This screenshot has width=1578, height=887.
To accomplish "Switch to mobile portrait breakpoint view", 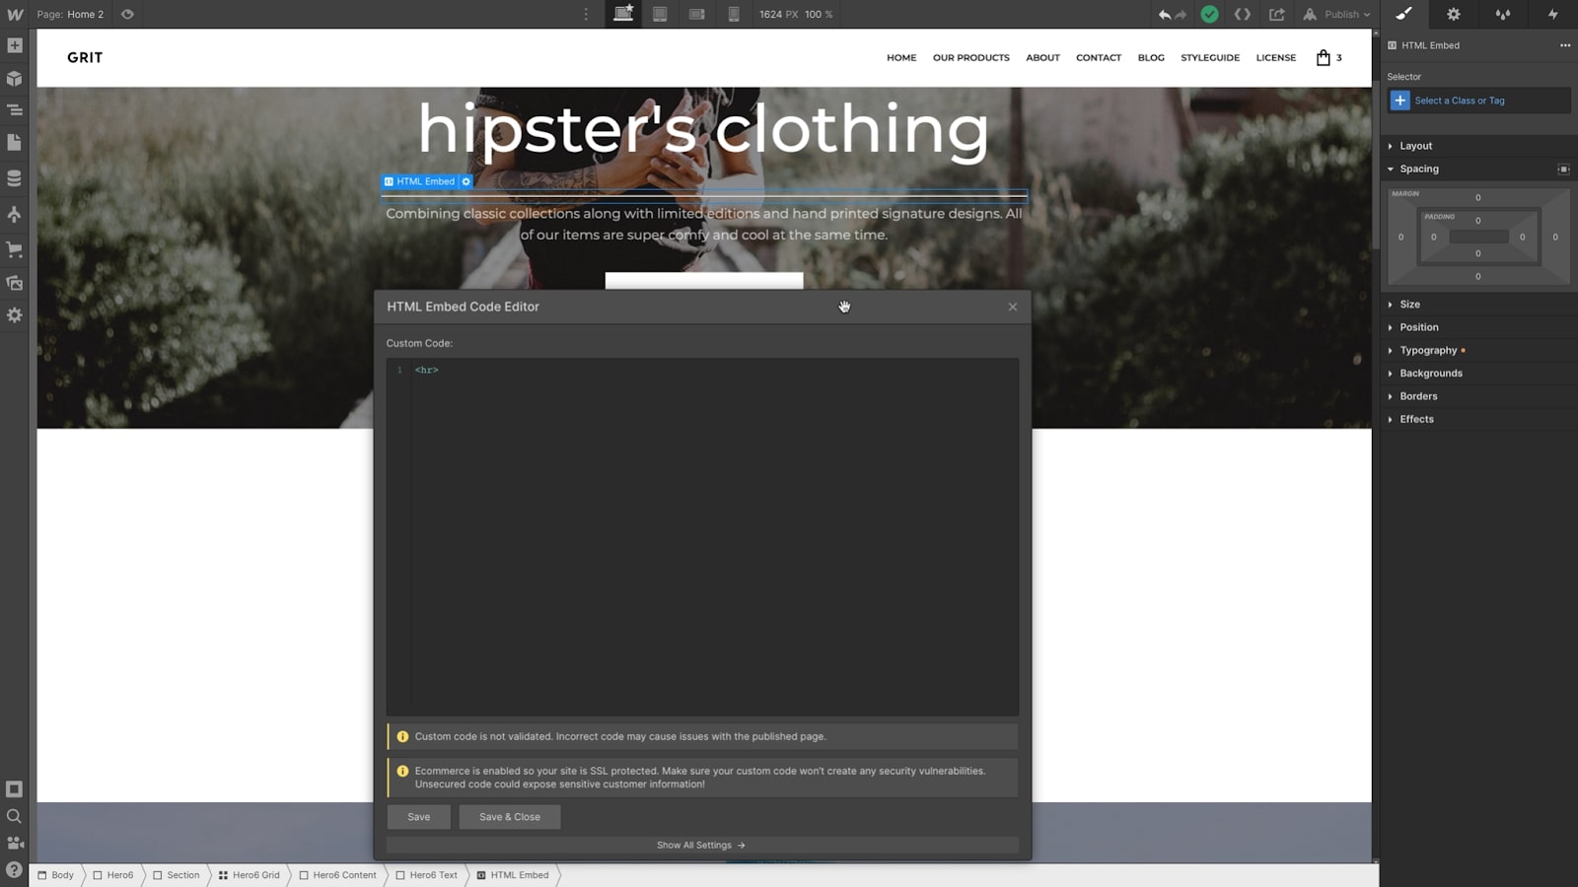I will point(734,14).
